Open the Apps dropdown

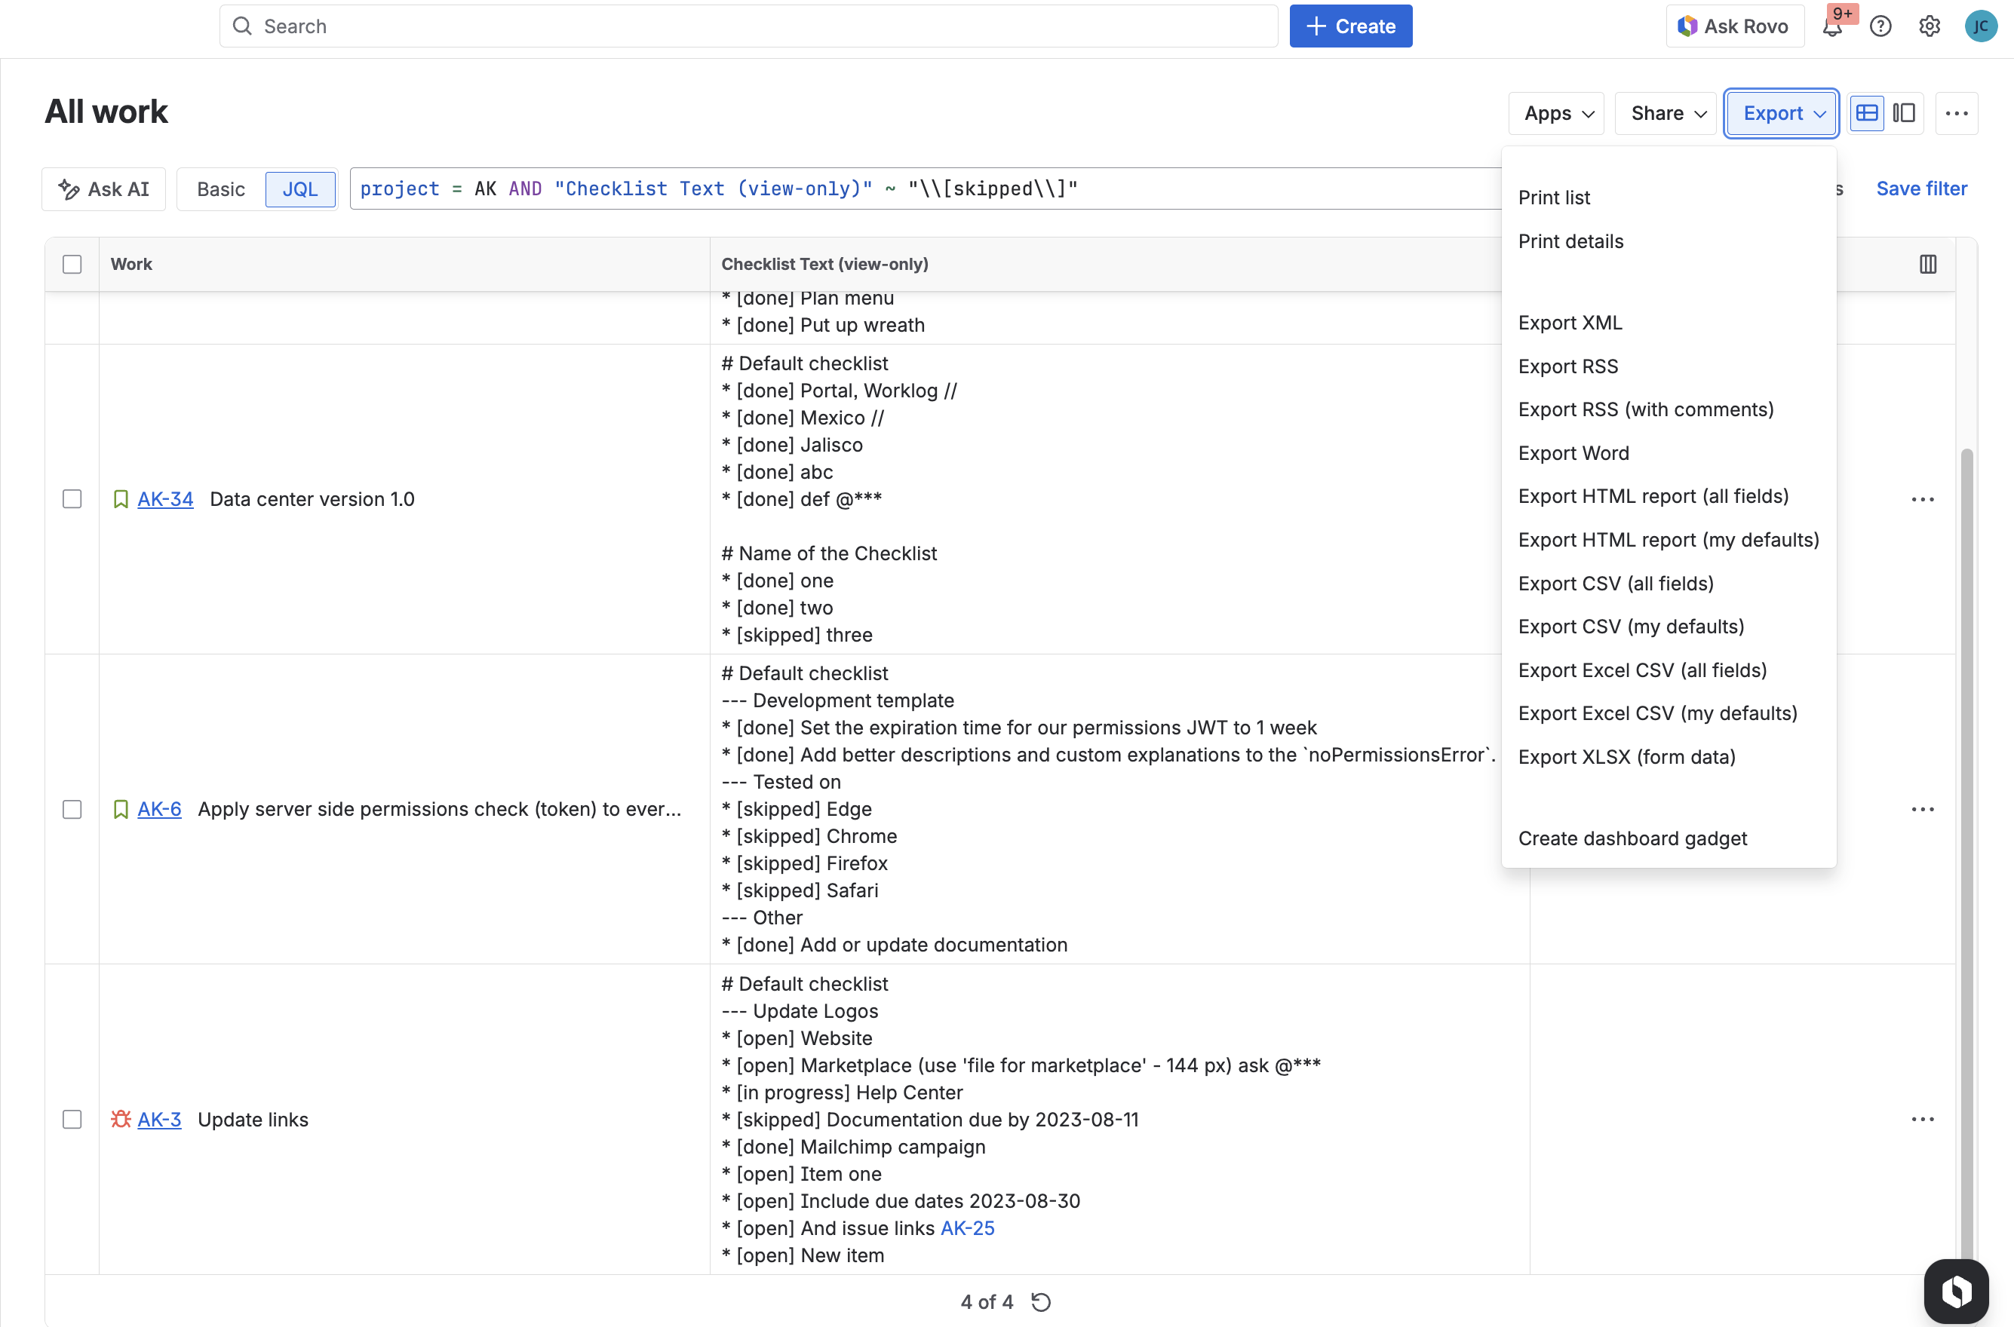pyautogui.click(x=1555, y=112)
